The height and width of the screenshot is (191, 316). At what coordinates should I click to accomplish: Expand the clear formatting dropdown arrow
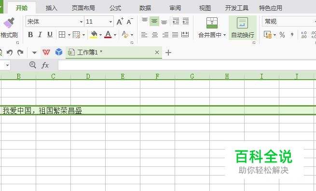pos(132,35)
